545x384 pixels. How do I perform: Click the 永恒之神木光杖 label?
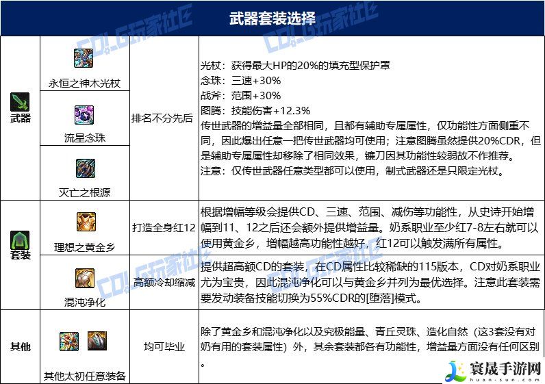pyautogui.click(x=84, y=84)
